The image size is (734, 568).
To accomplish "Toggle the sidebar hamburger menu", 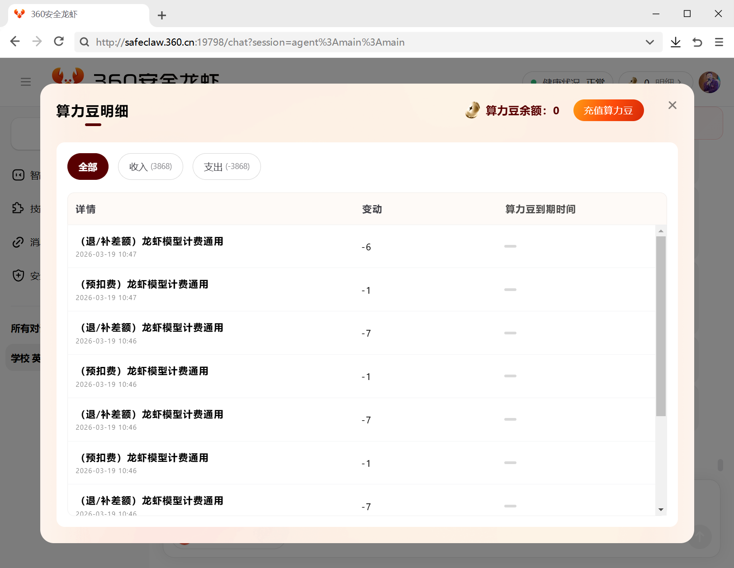I will coord(26,82).
